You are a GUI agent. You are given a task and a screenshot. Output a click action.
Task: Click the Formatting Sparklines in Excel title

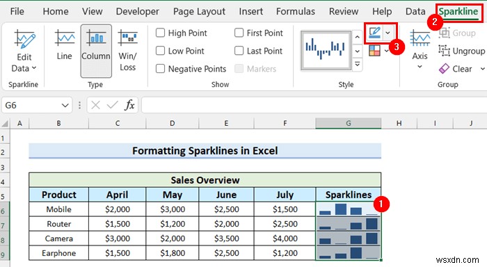pyautogui.click(x=205, y=151)
